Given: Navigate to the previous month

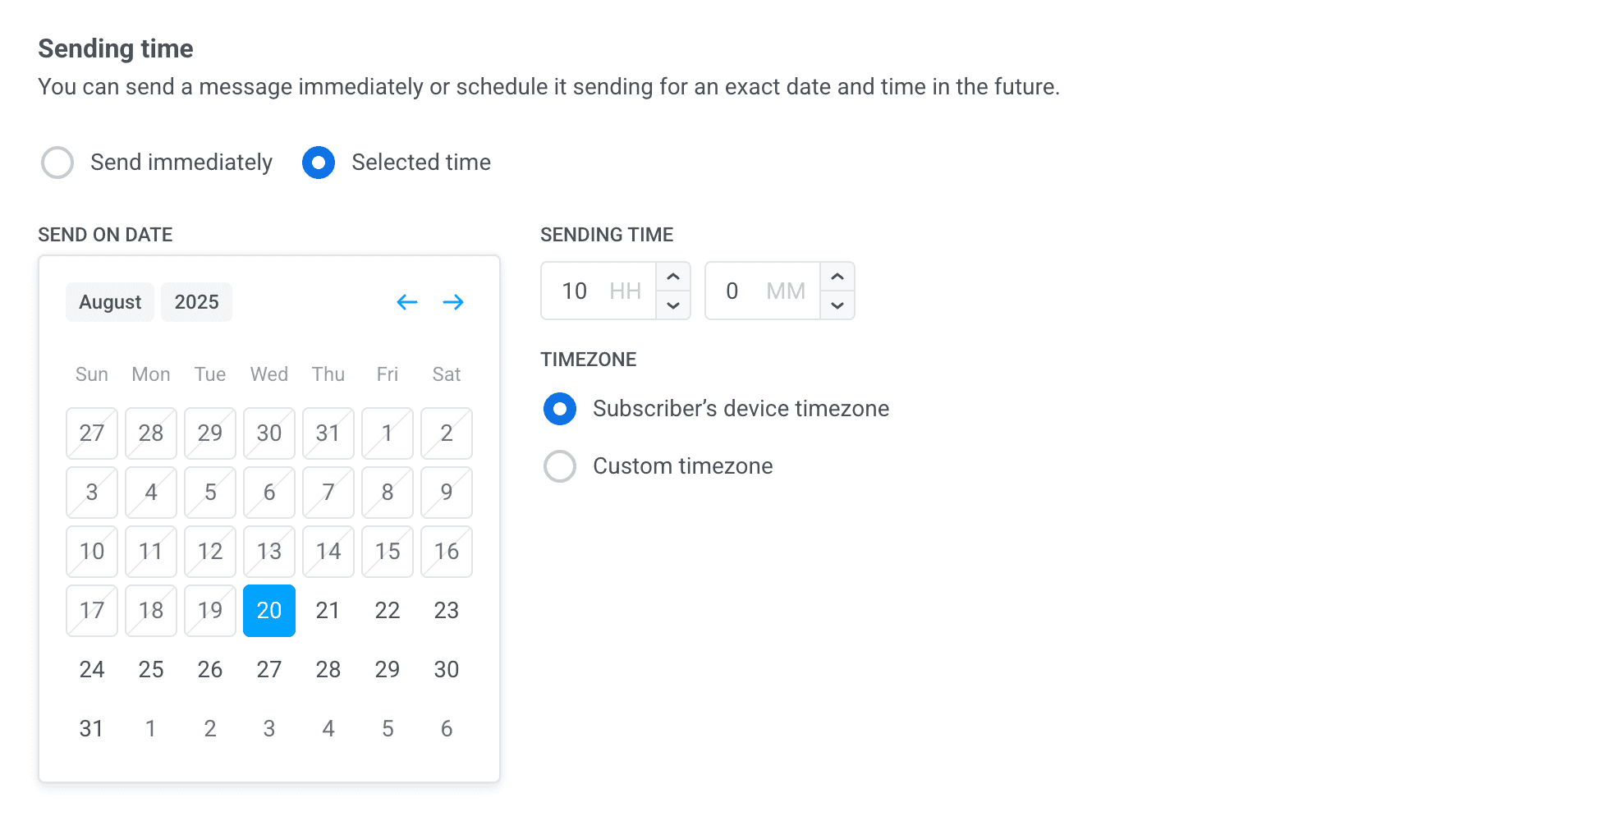Looking at the screenshot, I should click(x=407, y=302).
